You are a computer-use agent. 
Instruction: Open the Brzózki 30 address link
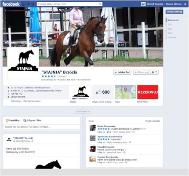click(x=36, y=91)
